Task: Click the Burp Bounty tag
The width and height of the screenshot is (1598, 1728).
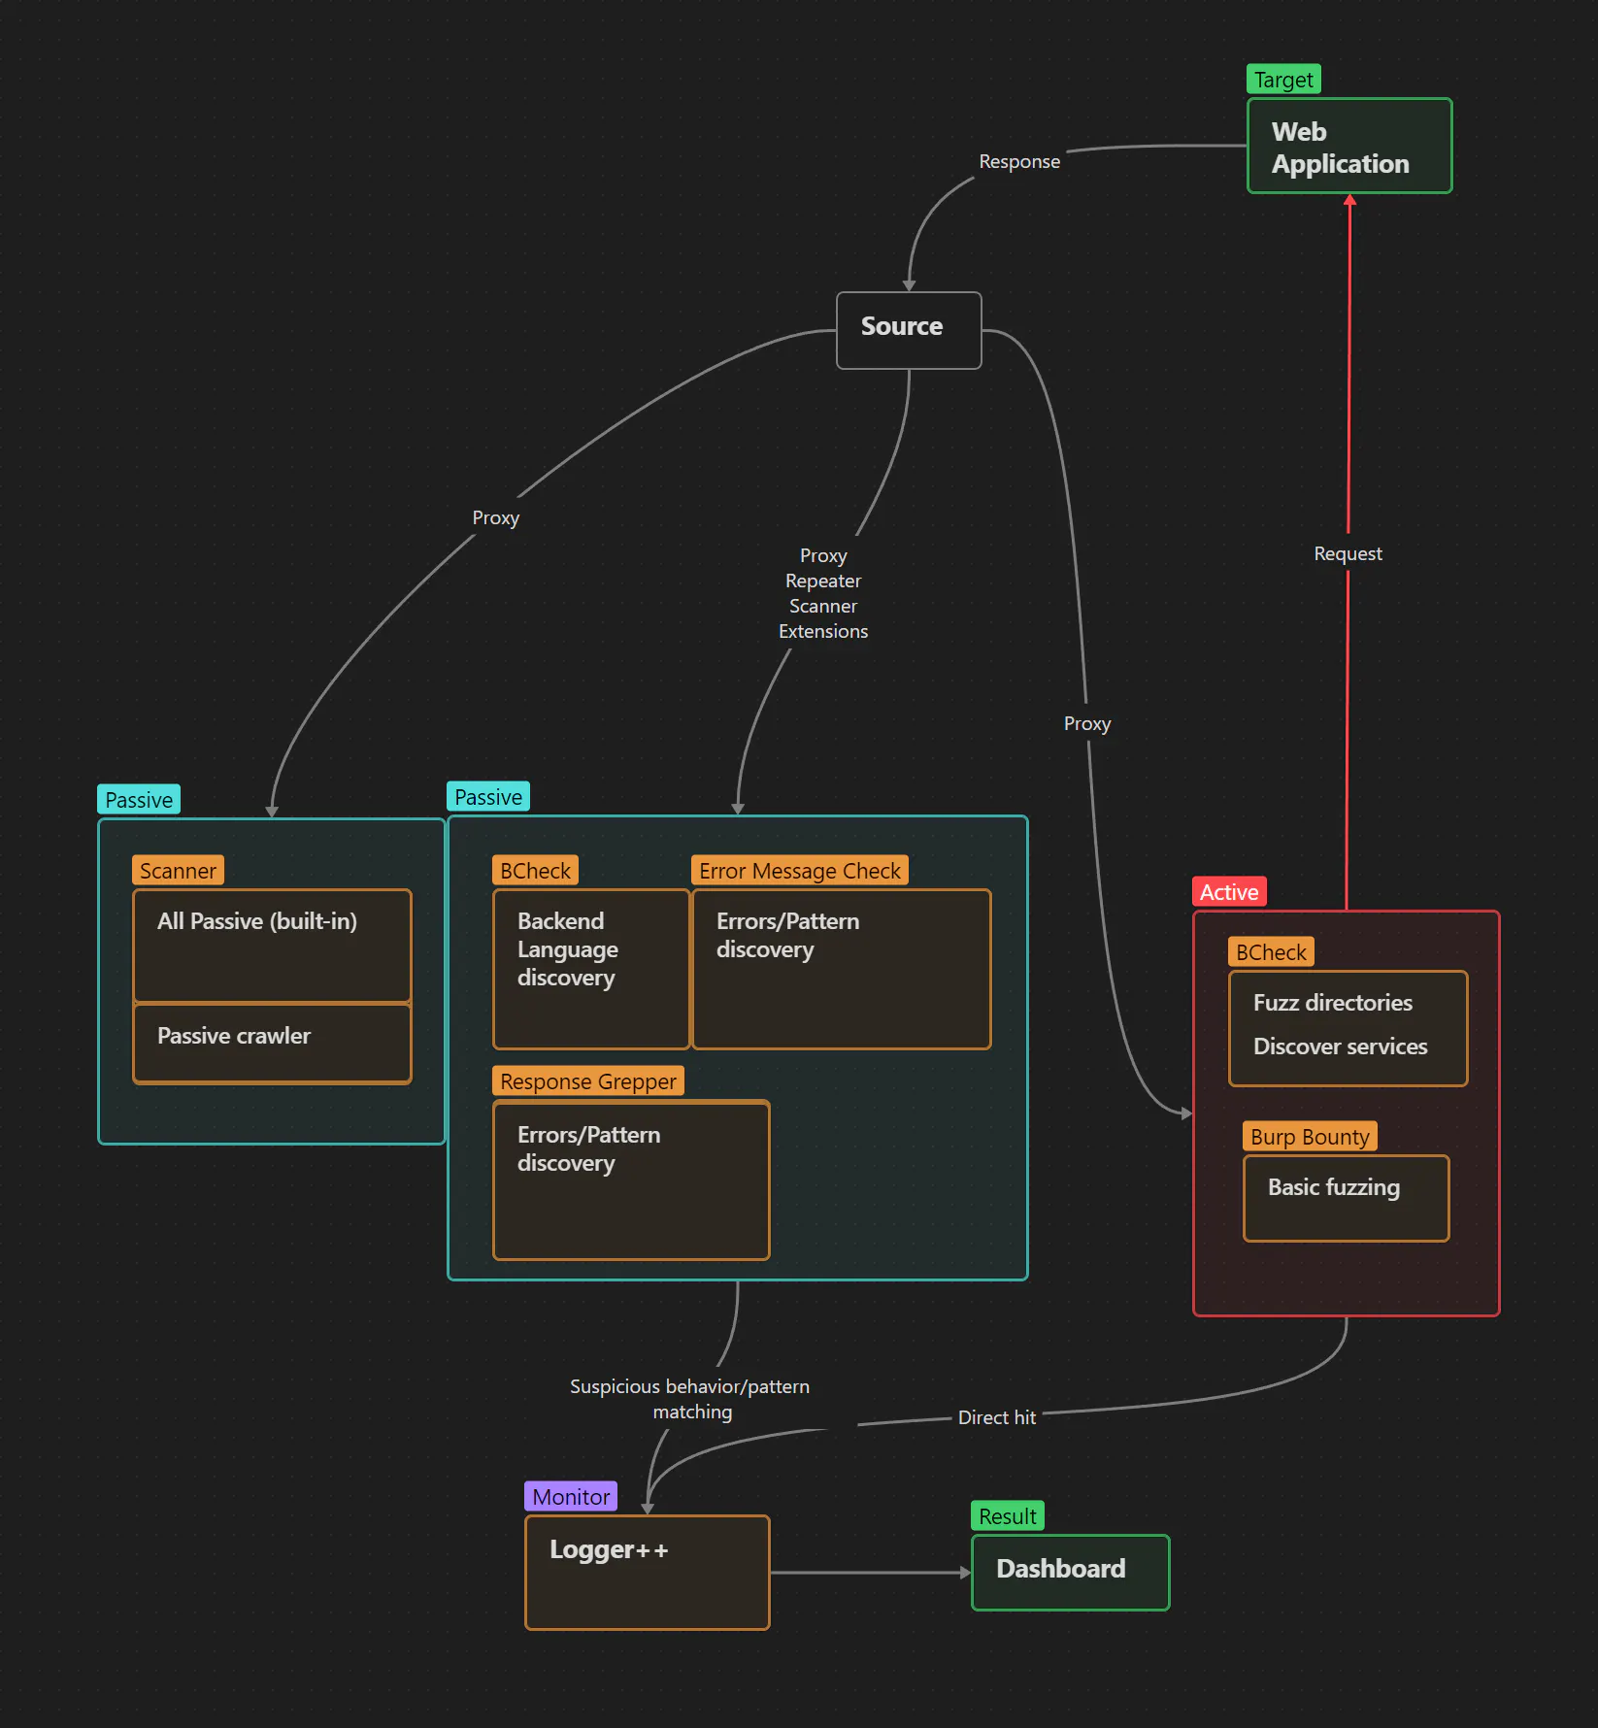Action: click(x=1310, y=1137)
